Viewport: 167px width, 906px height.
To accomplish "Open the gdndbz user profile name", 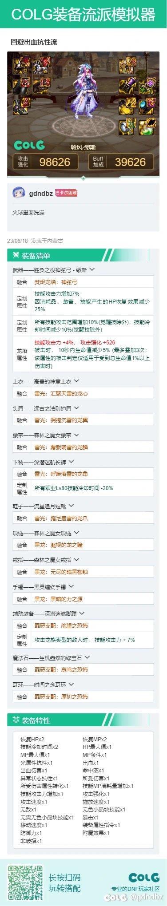I will 41,193.
